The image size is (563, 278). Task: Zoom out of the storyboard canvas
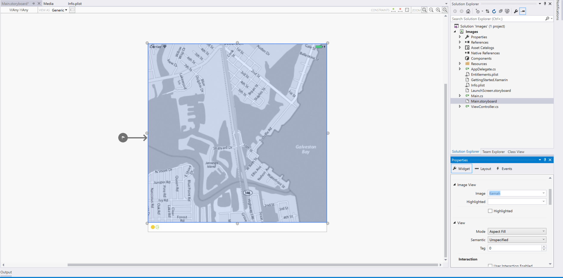[431, 10]
